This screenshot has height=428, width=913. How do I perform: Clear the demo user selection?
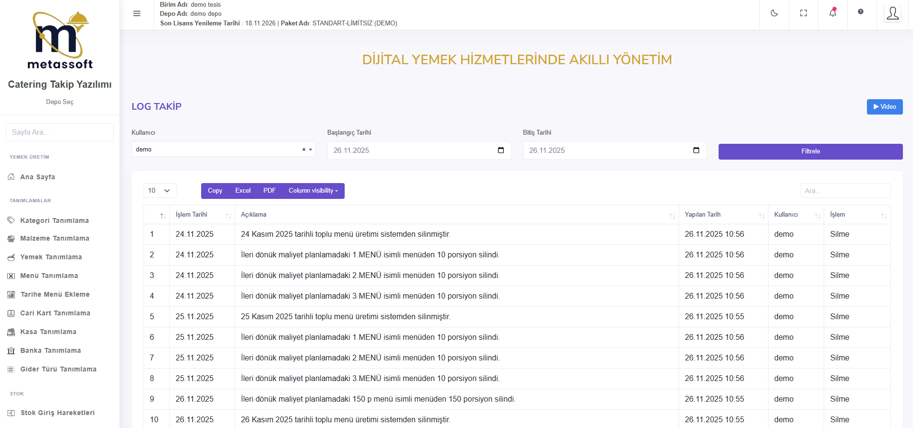coord(304,150)
